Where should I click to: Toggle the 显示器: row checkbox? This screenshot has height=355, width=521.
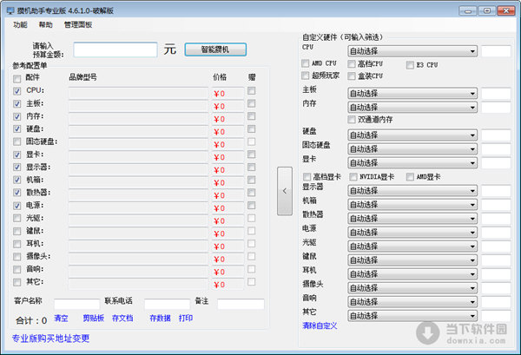tap(17, 168)
